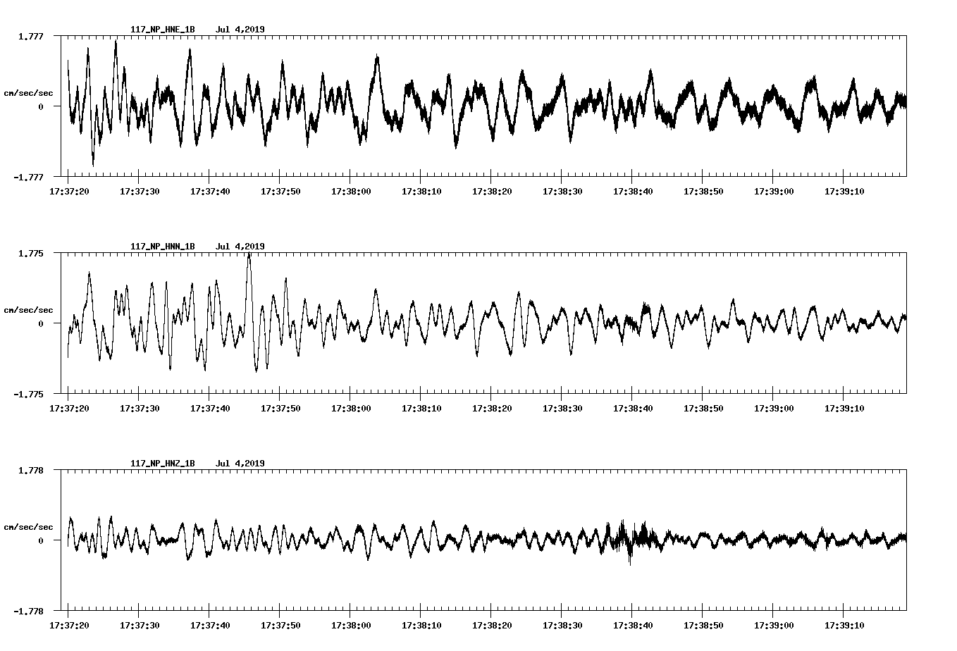
Task: Click 17:38:50 time label under HNE plot
Action: 703,191
